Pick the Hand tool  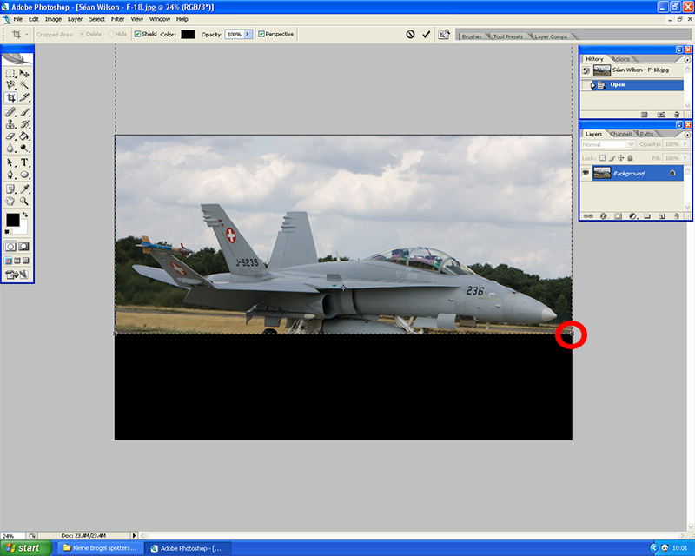click(x=10, y=202)
